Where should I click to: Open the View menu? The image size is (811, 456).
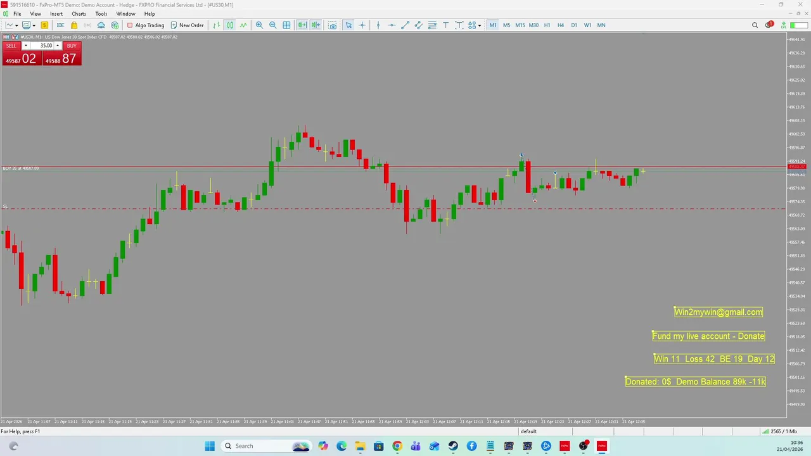[35, 13]
